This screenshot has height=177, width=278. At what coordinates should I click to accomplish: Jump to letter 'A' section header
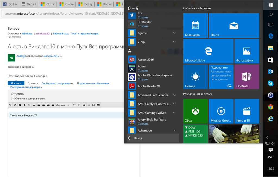(129, 51)
